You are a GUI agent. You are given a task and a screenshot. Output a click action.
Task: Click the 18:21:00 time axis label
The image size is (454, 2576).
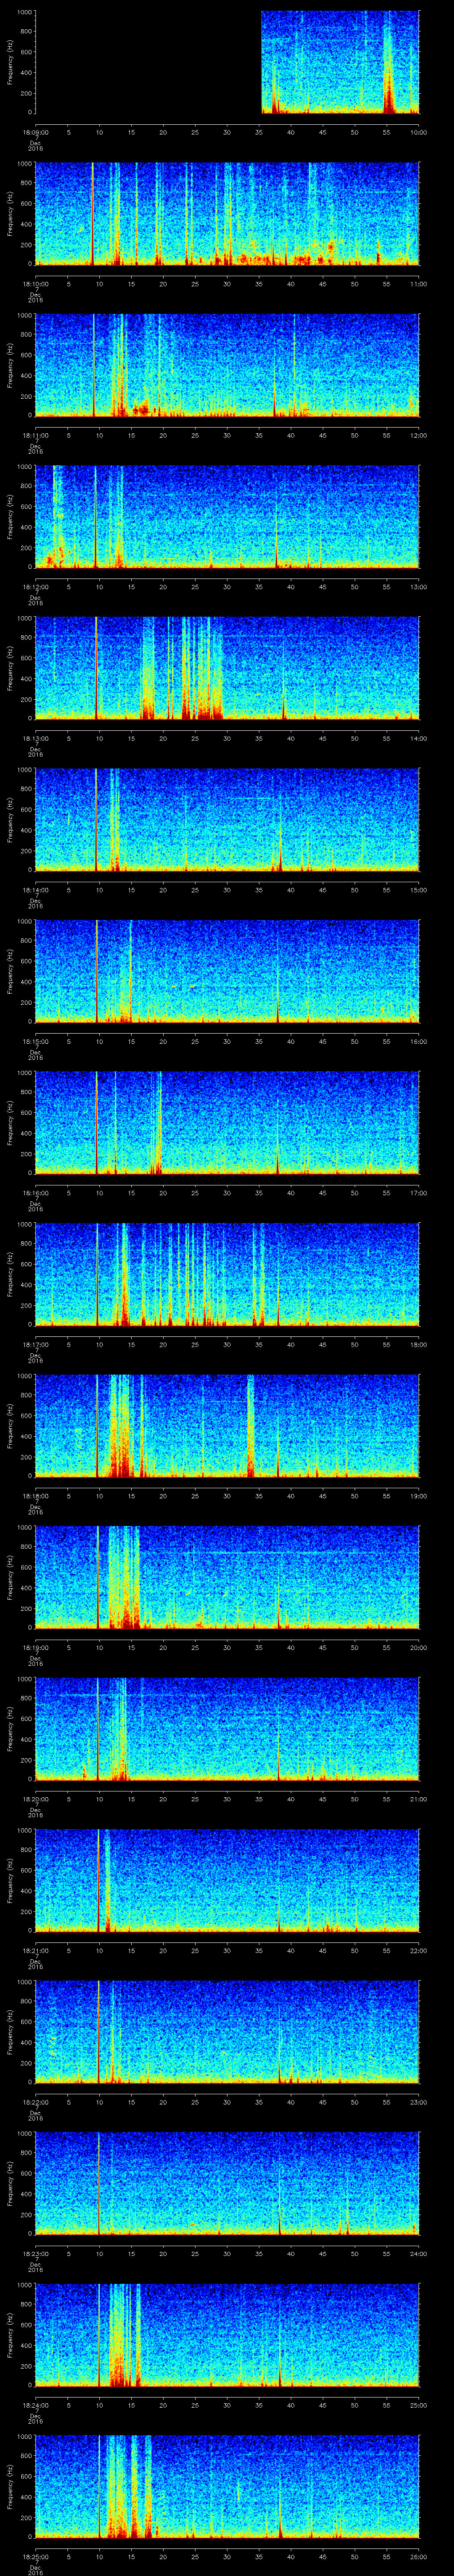pos(35,1950)
